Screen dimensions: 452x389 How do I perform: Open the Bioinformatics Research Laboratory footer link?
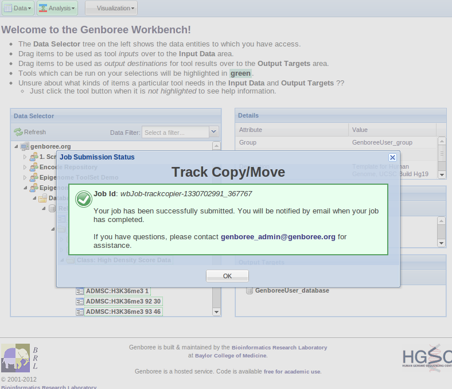(x=279, y=347)
